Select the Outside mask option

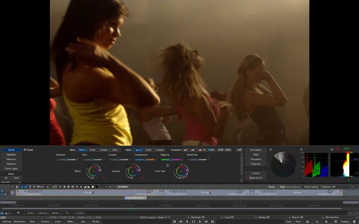click(104, 150)
